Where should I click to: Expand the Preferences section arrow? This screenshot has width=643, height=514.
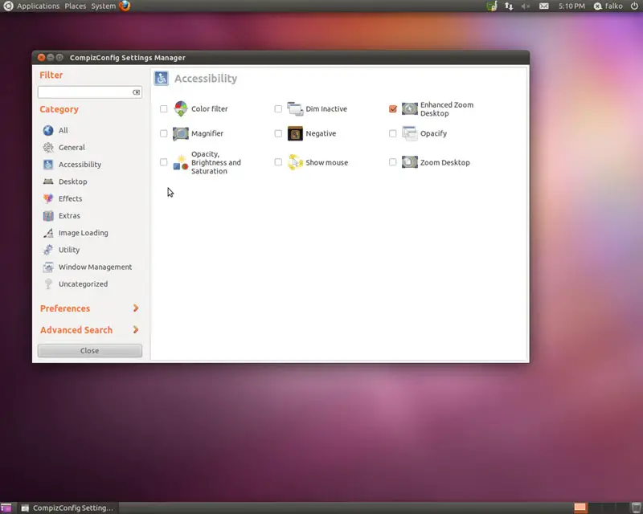(136, 308)
